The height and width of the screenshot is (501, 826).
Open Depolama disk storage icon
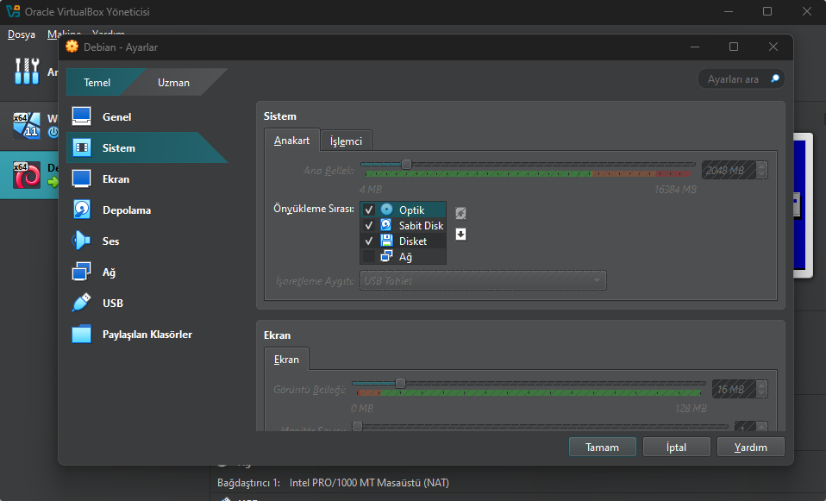click(x=82, y=210)
